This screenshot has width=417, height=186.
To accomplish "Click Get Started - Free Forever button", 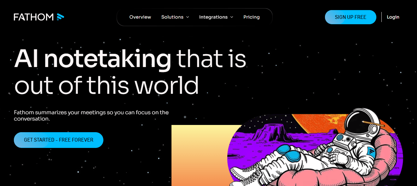I will pyautogui.click(x=59, y=140).
